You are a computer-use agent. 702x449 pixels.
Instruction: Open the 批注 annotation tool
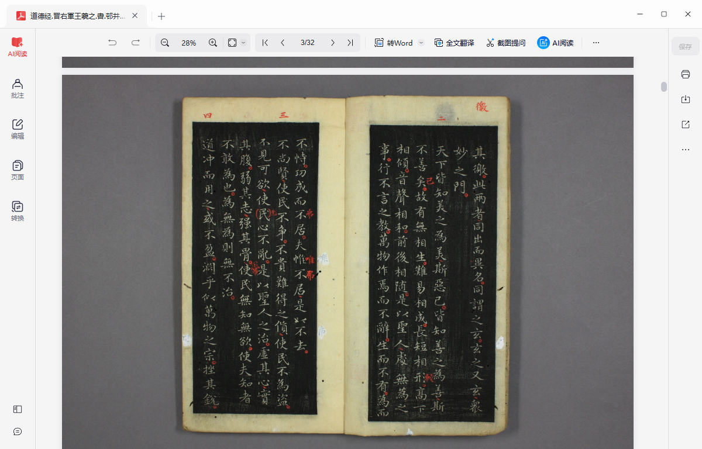[x=18, y=88]
